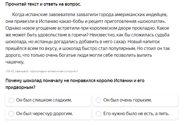
Task: Select radio button 'Он был очень горьким'
Action: pos(98,100)
